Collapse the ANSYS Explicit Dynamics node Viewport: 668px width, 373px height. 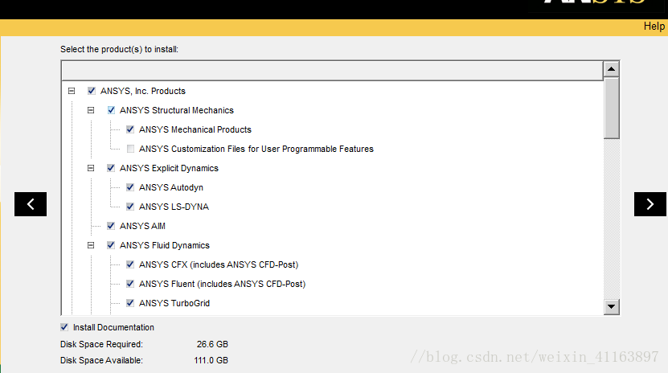(91, 168)
